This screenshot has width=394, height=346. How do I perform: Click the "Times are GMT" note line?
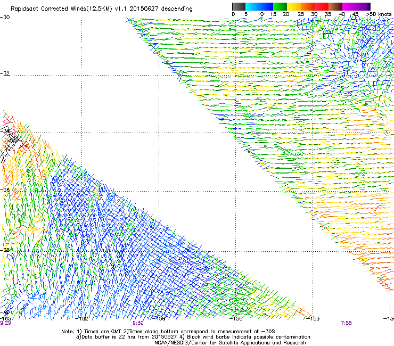point(168,332)
